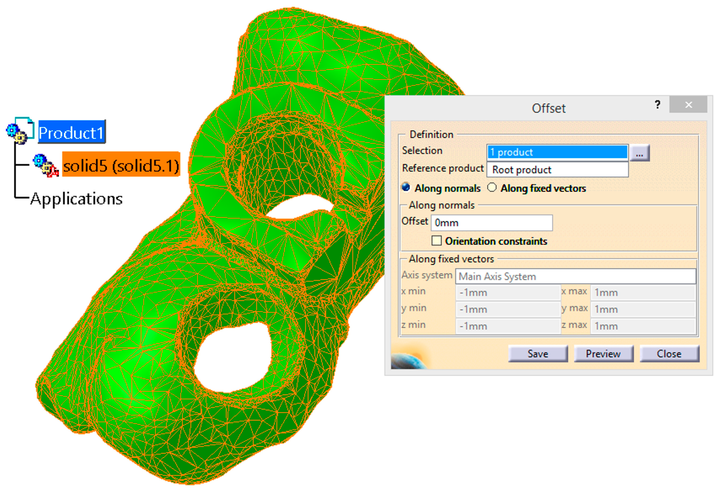Click the Offset 0mm input field

tap(491, 223)
